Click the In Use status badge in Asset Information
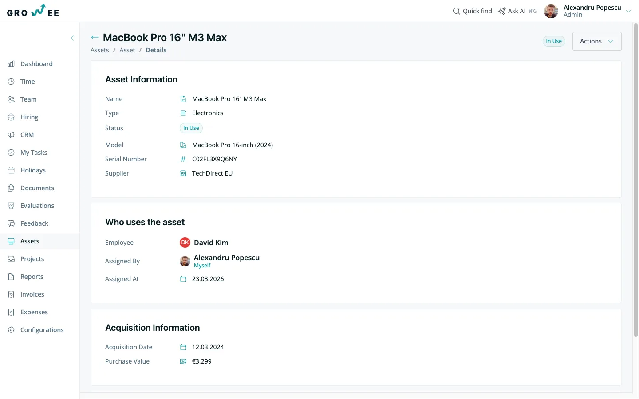Image resolution: width=639 pixels, height=399 pixels. 191,128
